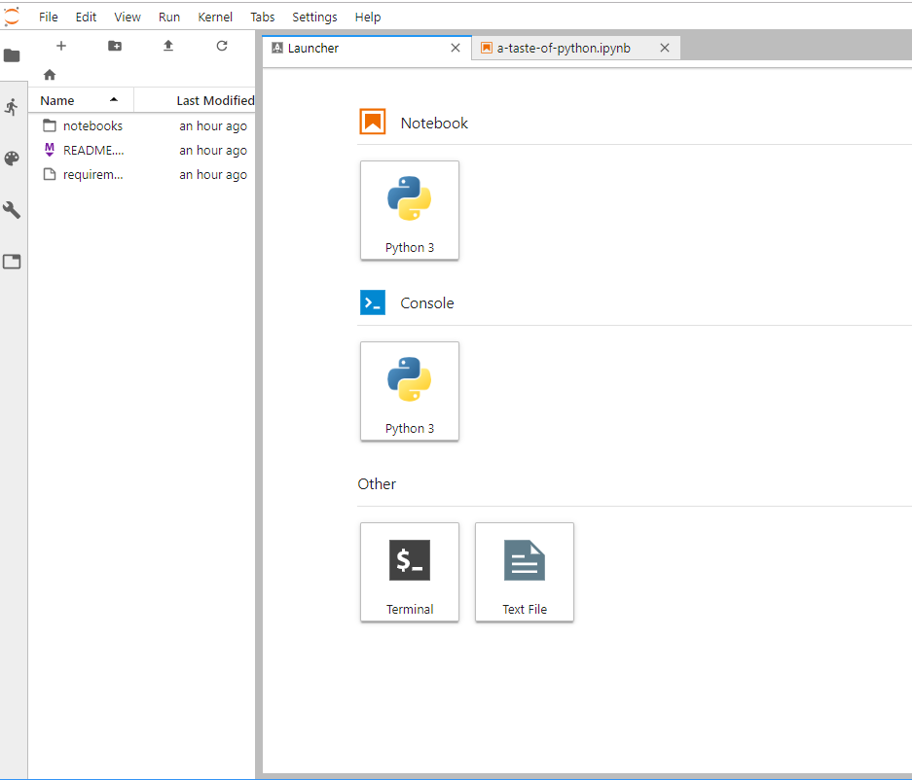
Task: Open the Tabs sidebar panel icon
Action: pos(12,262)
